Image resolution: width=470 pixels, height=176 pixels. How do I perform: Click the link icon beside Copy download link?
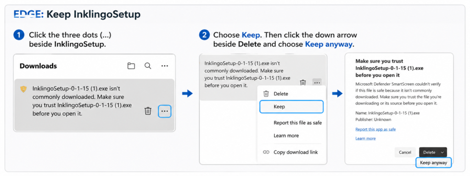[x=266, y=152]
